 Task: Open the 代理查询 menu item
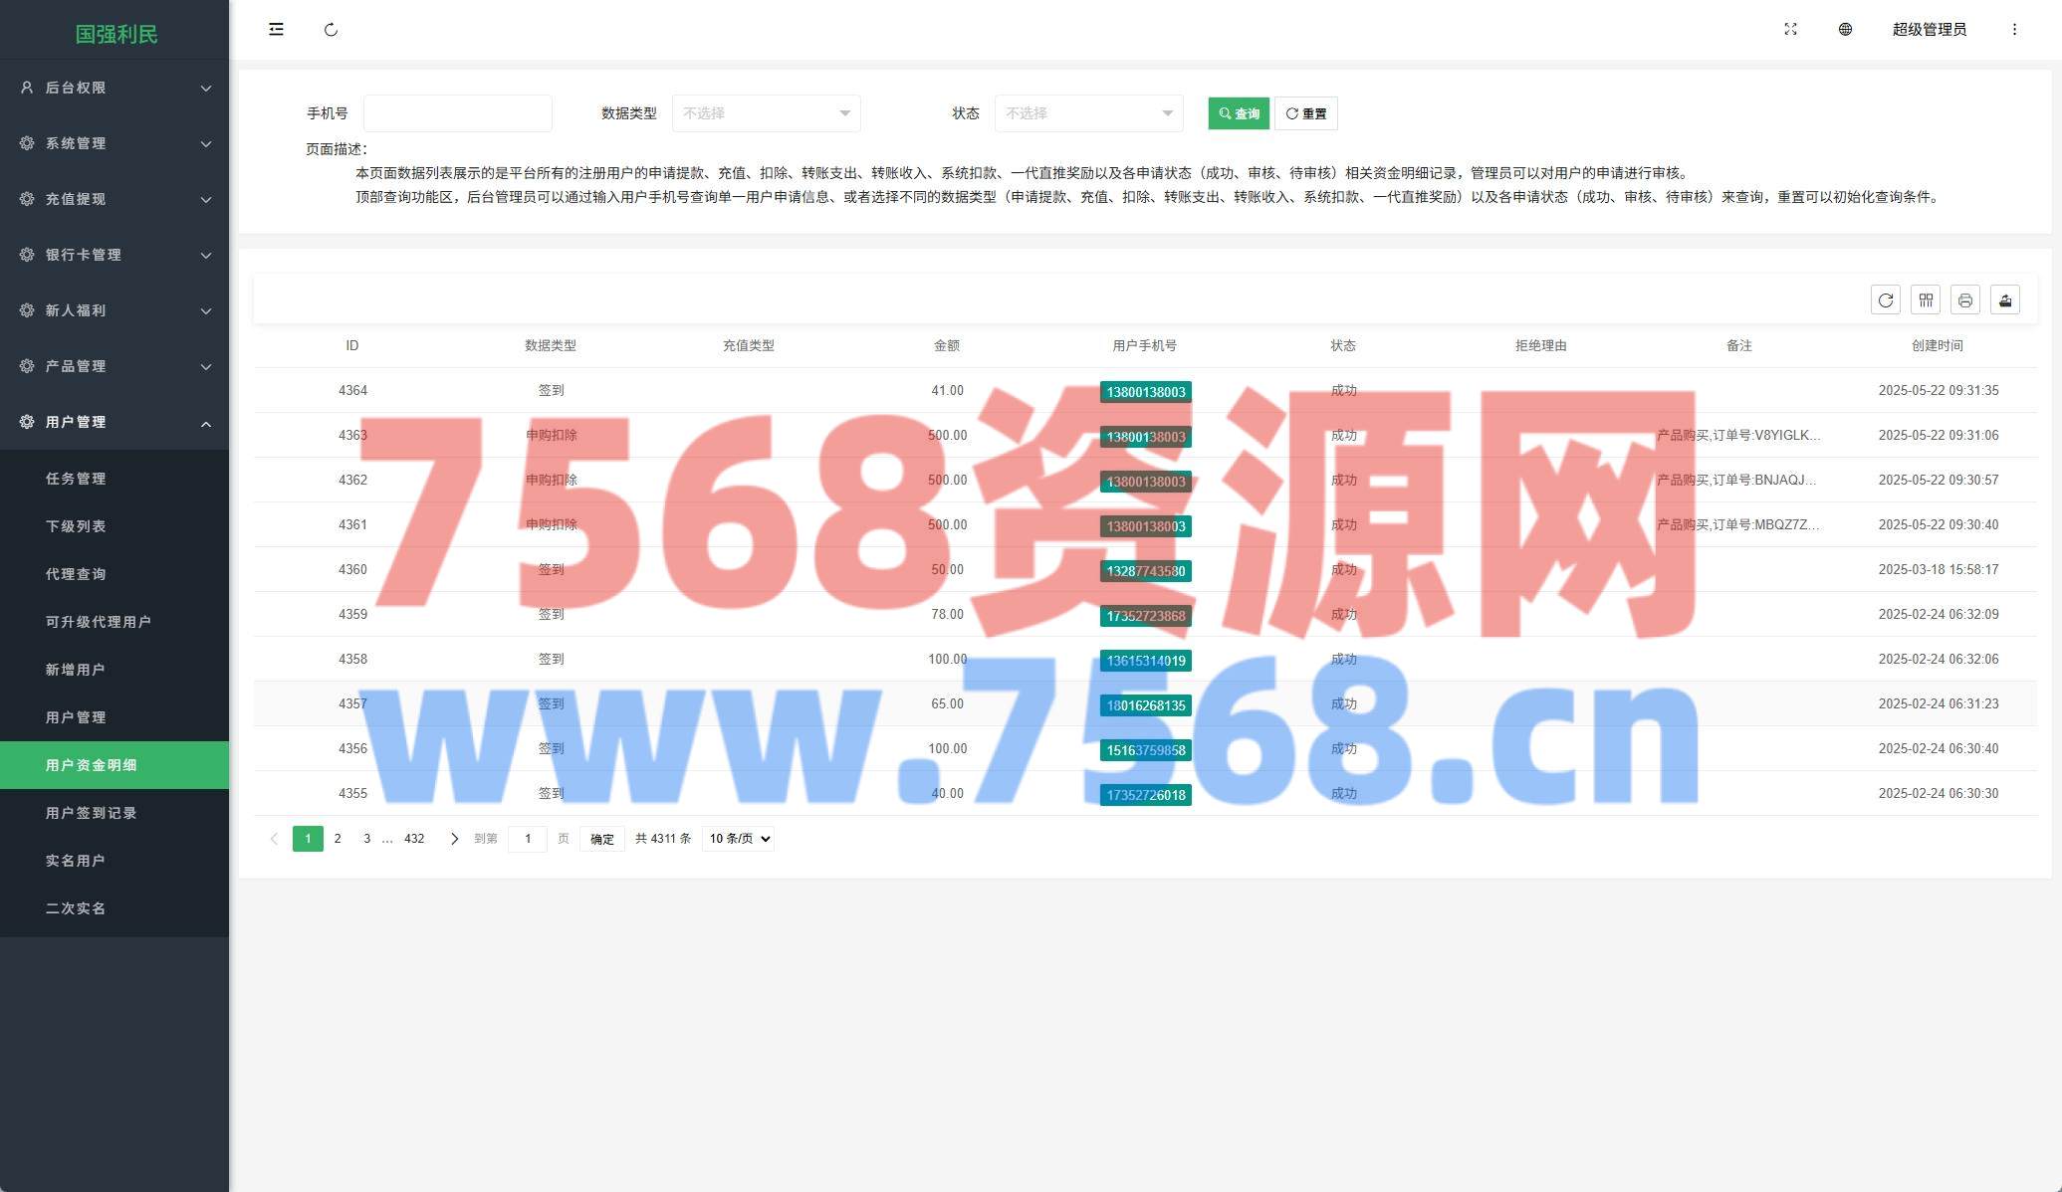(76, 574)
